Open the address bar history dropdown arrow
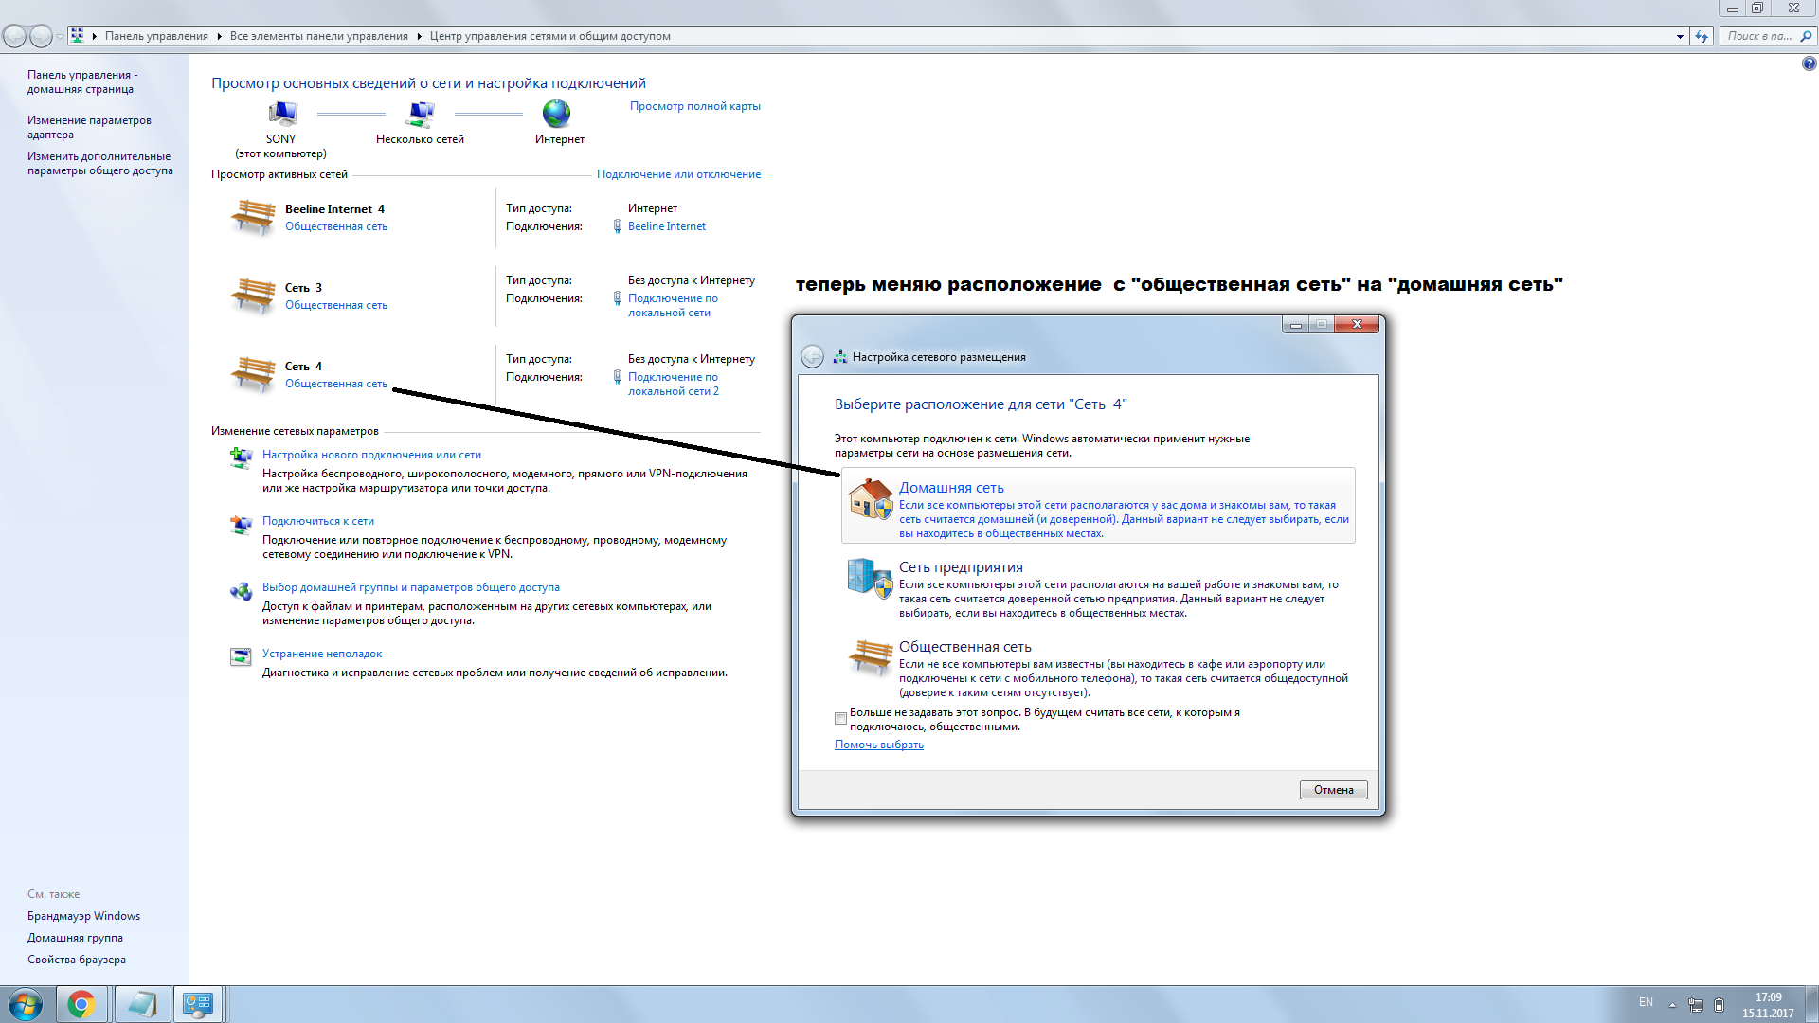 click(x=1681, y=36)
